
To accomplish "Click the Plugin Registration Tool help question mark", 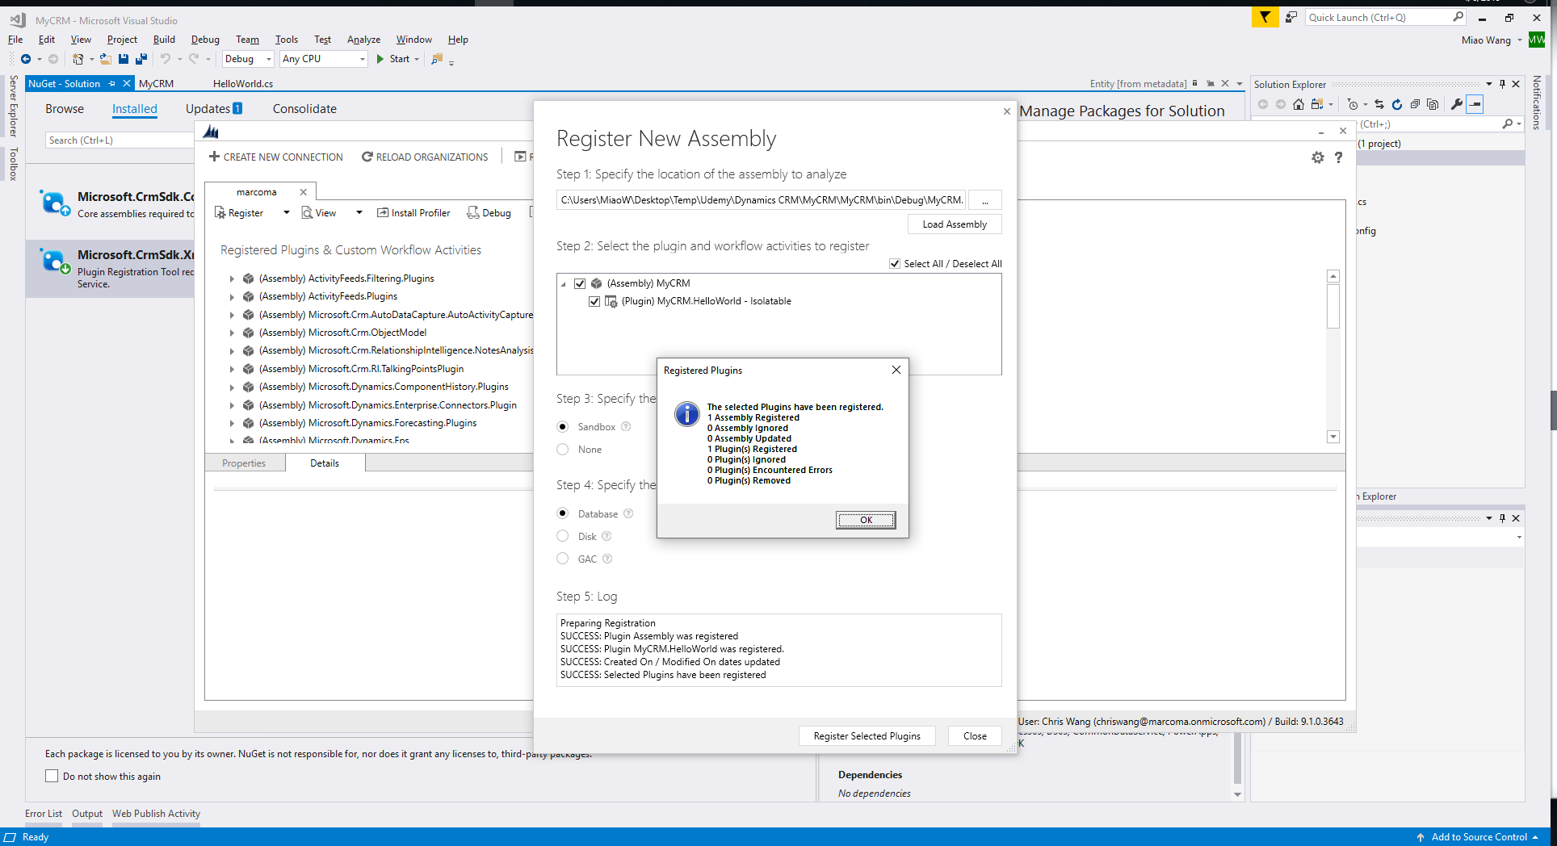I will click(x=1338, y=157).
